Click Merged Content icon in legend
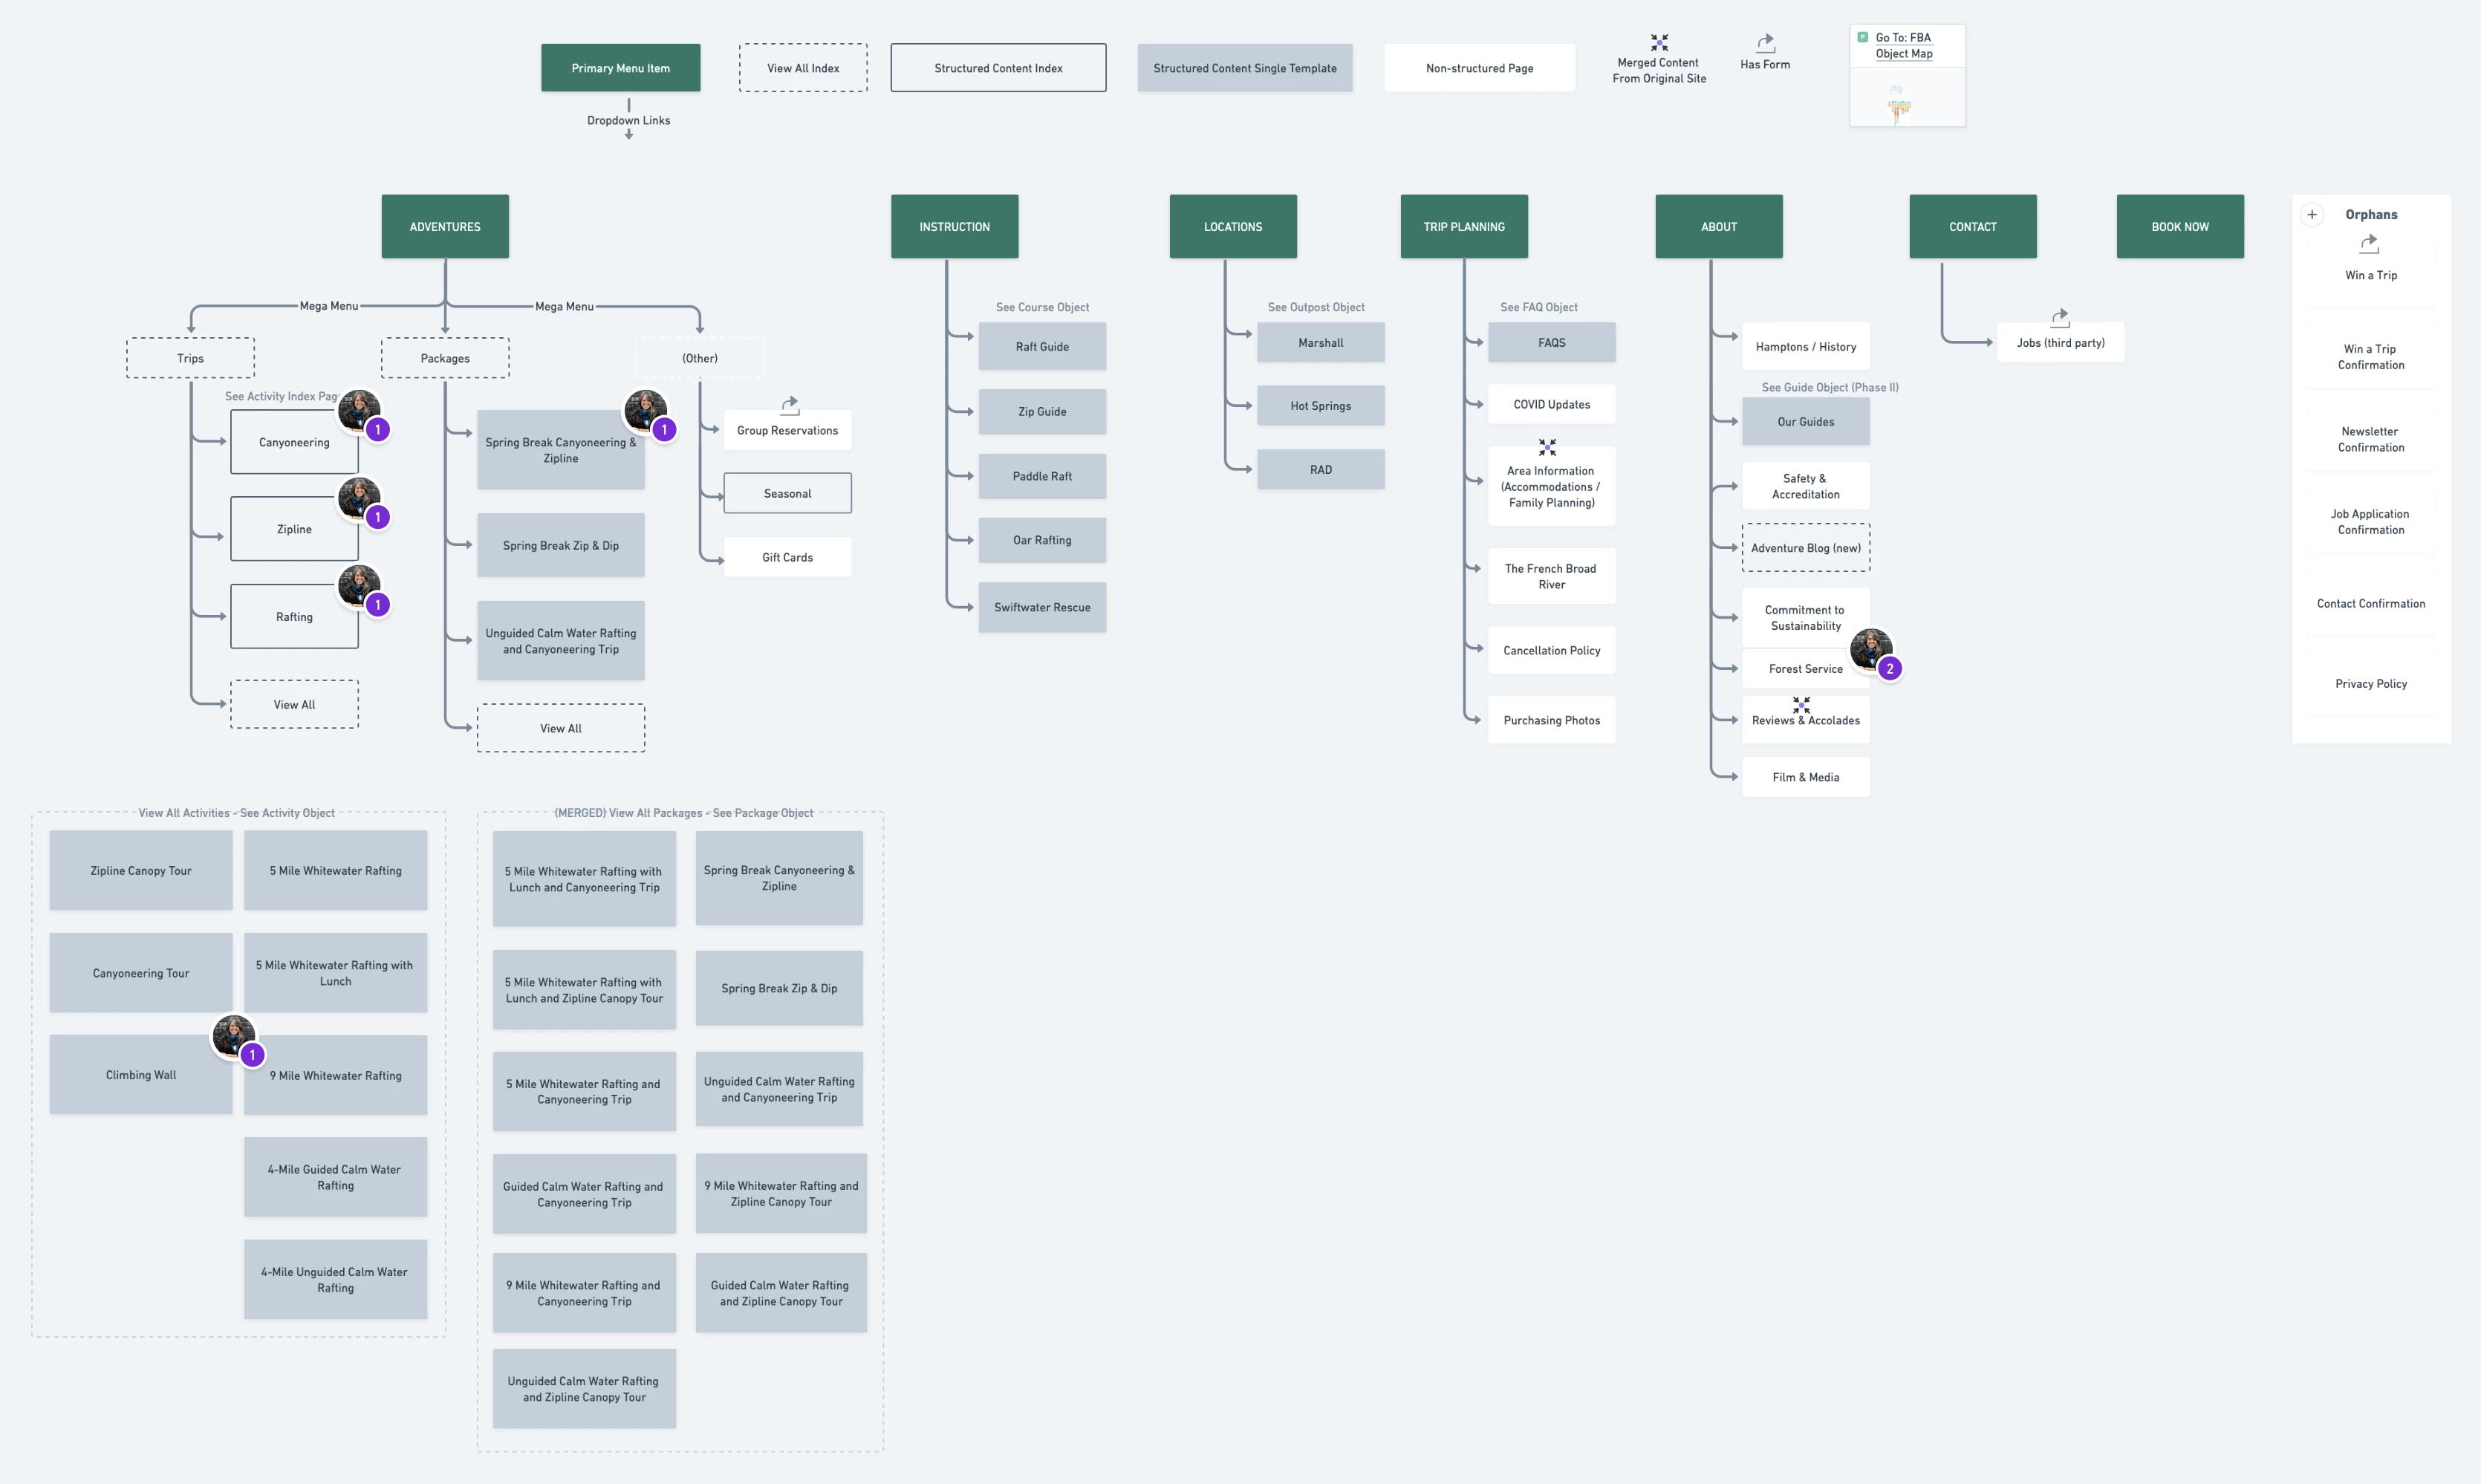Screen dimensions: 2481x1484 [x=1659, y=42]
